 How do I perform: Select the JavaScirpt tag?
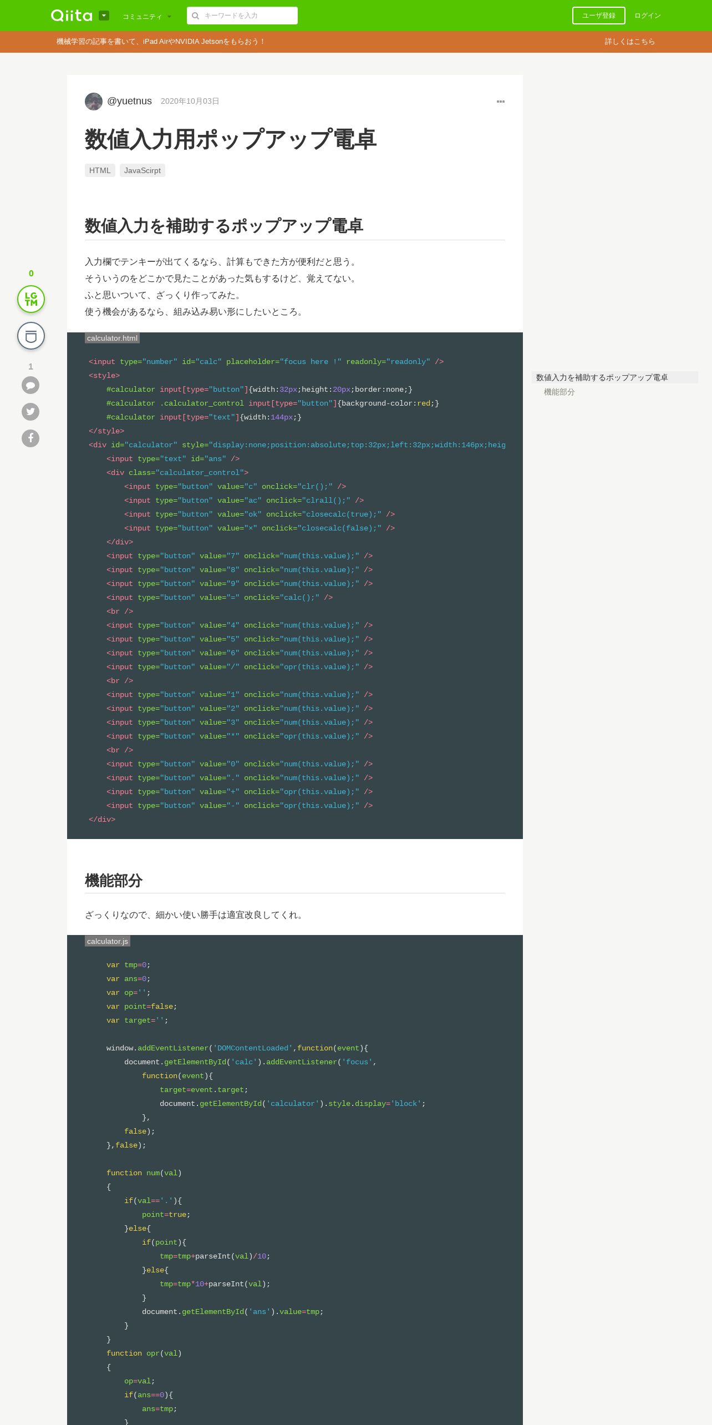point(143,170)
